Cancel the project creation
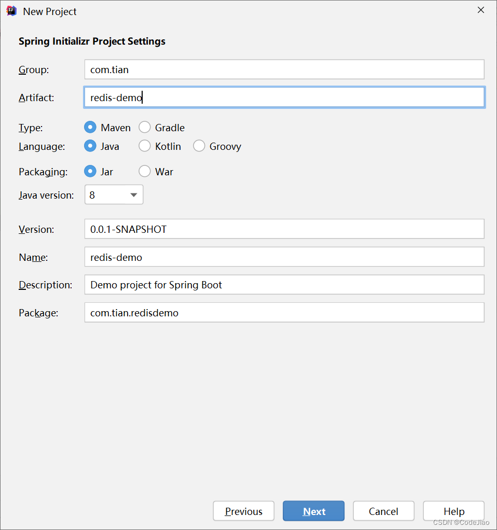 (384, 511)
